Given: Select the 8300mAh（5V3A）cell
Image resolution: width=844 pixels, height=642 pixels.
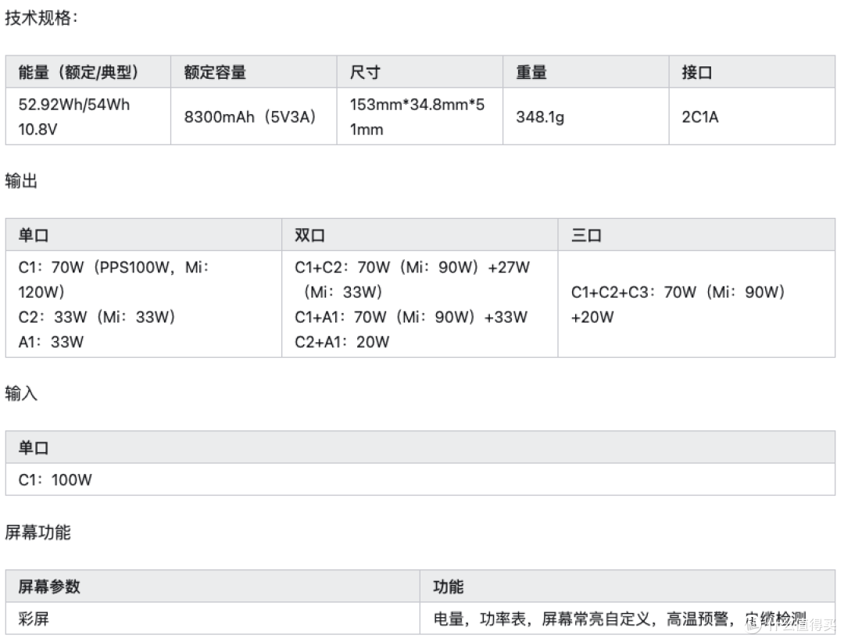Looking at the screenshot, I should (x=253, y=117).
